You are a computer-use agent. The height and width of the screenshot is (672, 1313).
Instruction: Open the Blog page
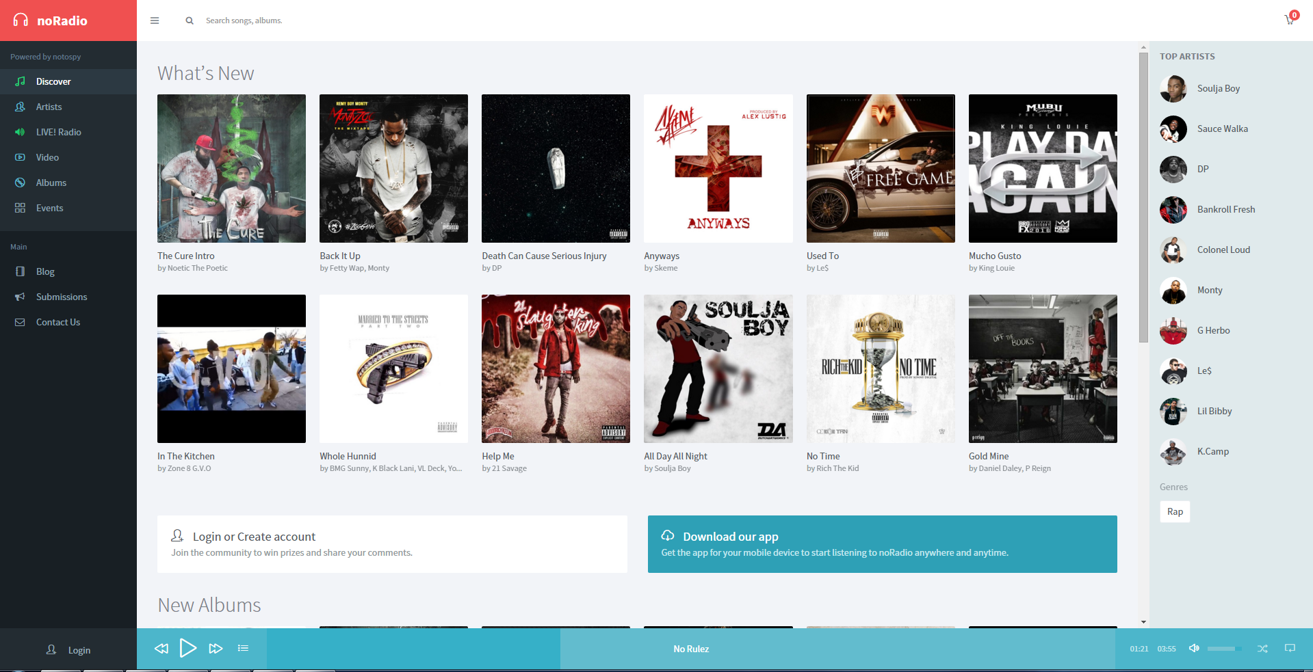[44, 271]
